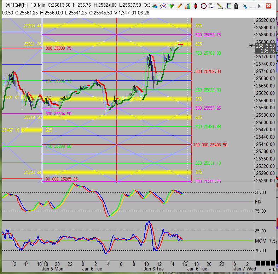The image size is (278, 274).
Task: Toggle the blue pushpin icon
Action: click(x=245, y=6)
